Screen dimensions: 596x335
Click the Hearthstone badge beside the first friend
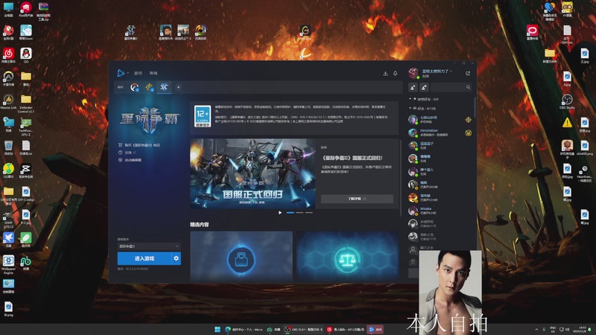pos(469,120)
